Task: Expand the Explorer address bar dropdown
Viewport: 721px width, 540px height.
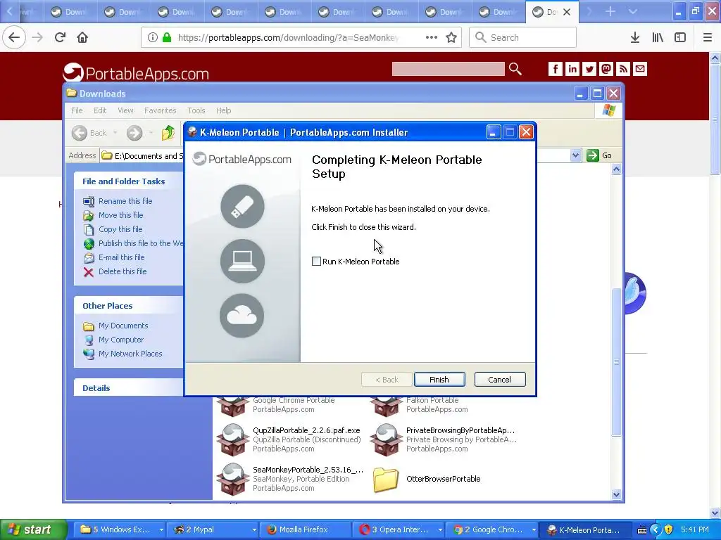Action: pyautogui.click(x=575, y=155)
